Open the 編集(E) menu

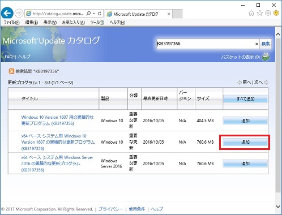(x=32, y=23)
